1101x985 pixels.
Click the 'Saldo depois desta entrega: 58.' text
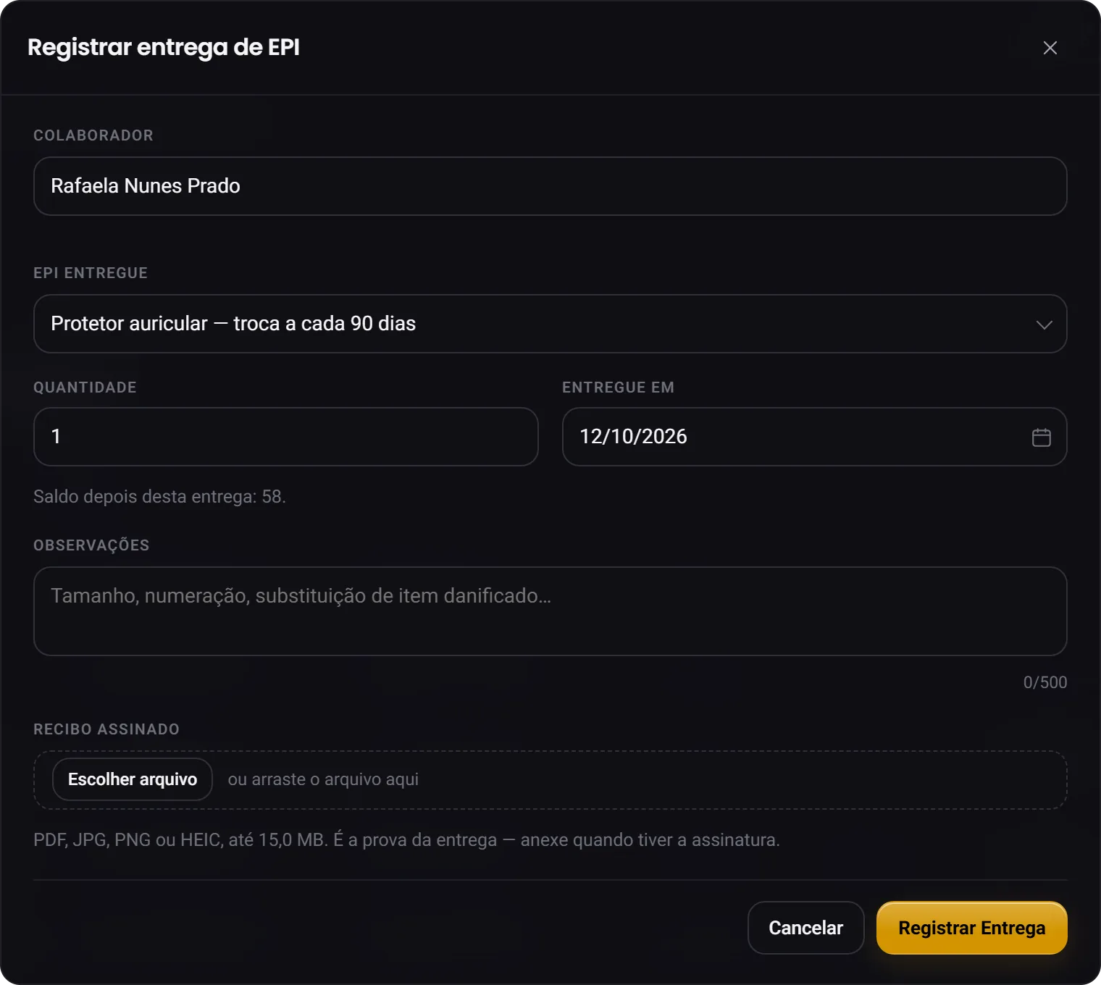[159, 497]
